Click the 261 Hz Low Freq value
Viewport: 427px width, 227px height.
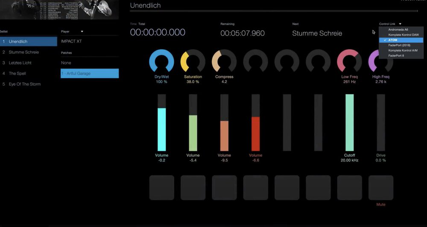point(349,82)
